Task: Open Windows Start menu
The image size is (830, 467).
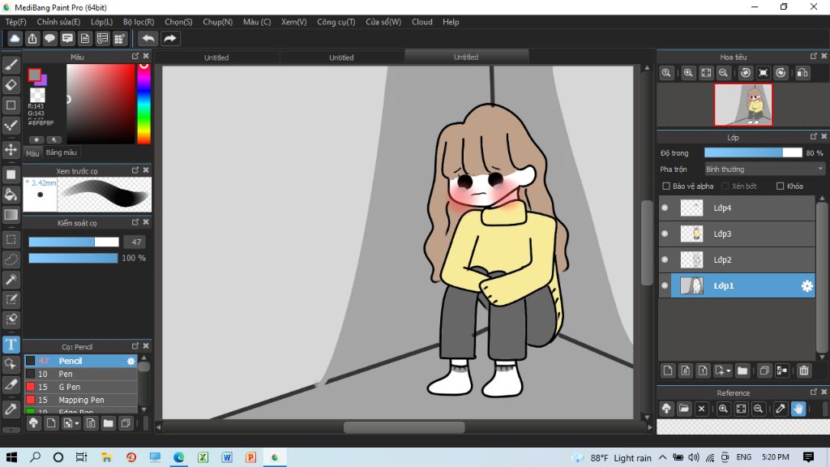Action: 11,457
